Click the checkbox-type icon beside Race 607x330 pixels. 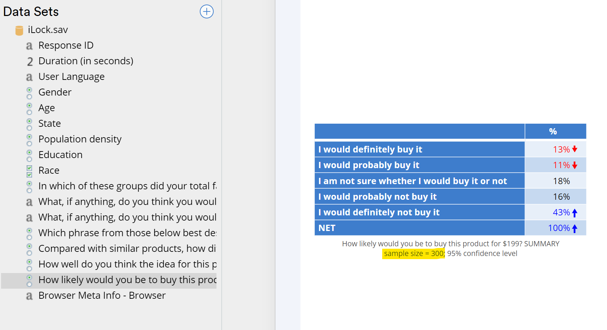click(x=30, y=171)
